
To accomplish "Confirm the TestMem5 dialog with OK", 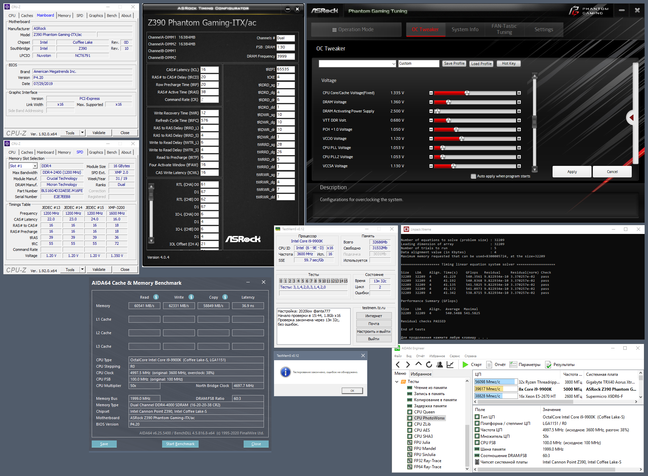I will coord(352,391).
